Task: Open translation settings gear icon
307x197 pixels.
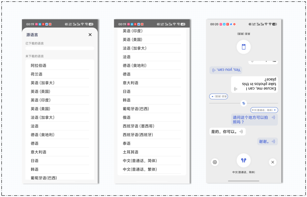Action: (215, 162)
